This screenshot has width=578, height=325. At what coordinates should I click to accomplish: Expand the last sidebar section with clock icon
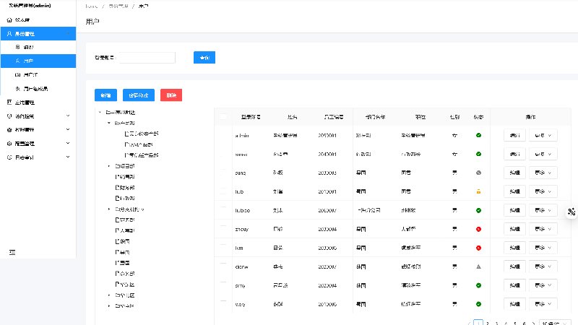click(68, 157)
